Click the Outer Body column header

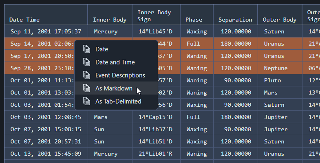(280, 15)
